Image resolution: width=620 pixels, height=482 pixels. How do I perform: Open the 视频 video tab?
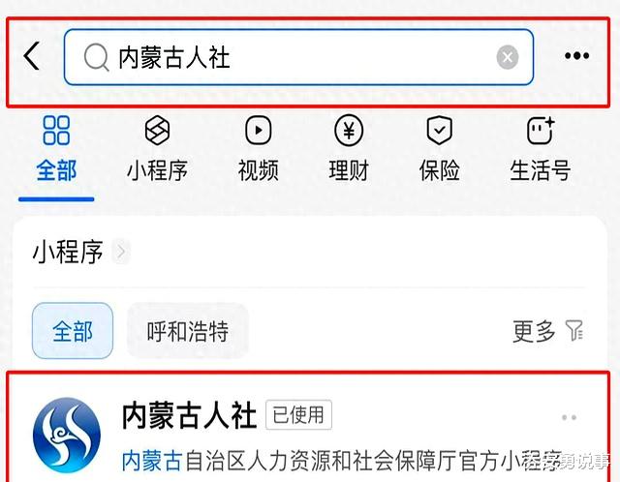pos(259,149)
